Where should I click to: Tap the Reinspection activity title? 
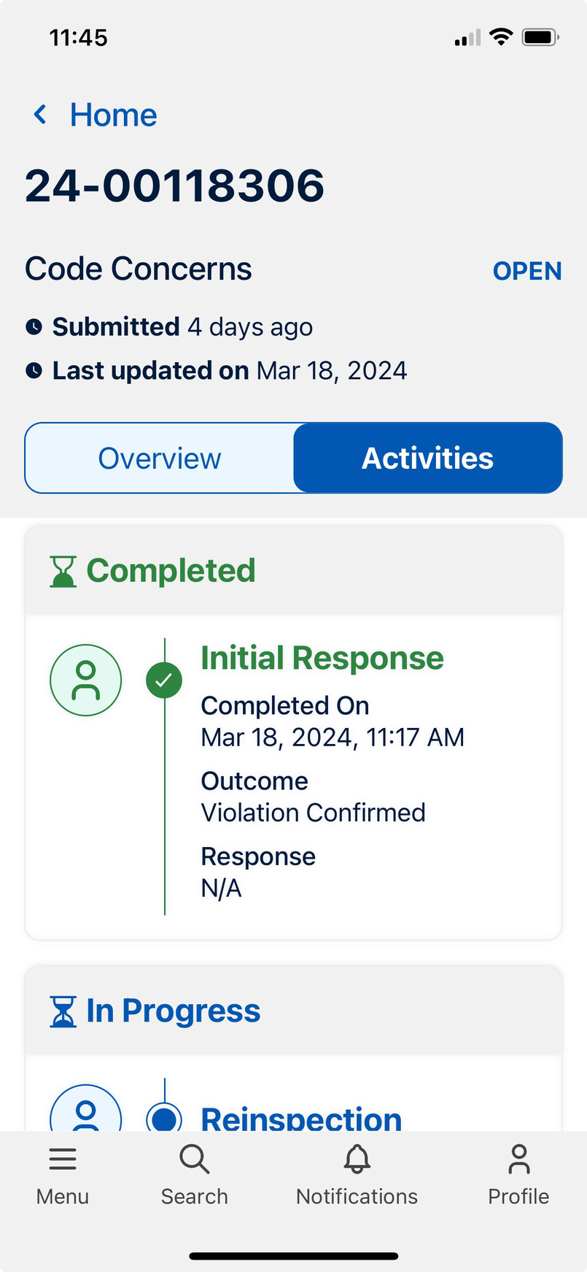[x=301, y=1117]
